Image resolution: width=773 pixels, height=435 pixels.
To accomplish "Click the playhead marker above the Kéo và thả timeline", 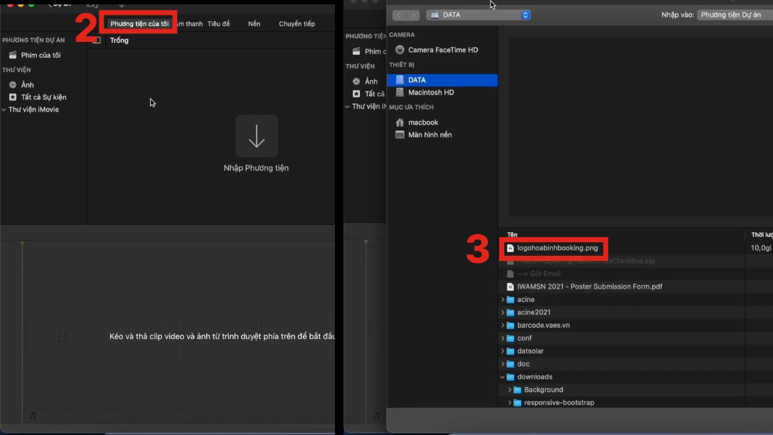I will [x=22, y=244].
